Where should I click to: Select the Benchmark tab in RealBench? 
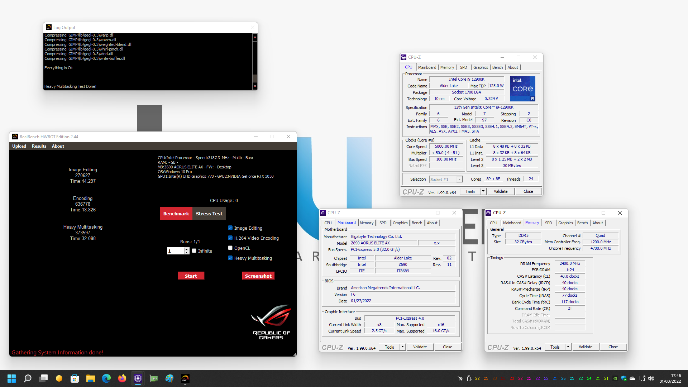(176, 214)
